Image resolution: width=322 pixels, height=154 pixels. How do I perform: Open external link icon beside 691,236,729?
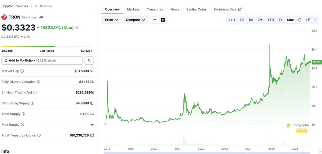(92, 135)
